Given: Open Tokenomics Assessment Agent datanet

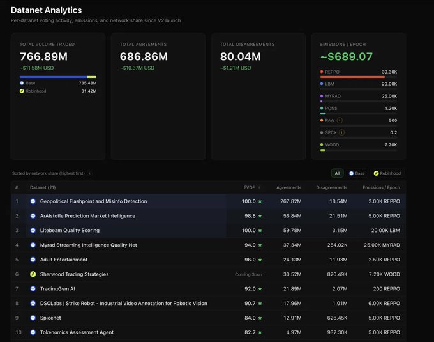Looking at the screenshot, I should 77,332.
